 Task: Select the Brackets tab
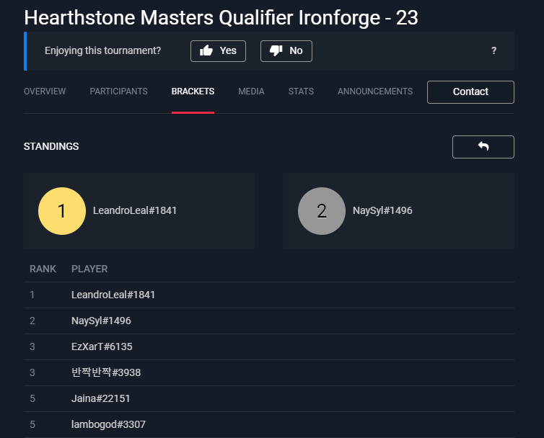193,91
